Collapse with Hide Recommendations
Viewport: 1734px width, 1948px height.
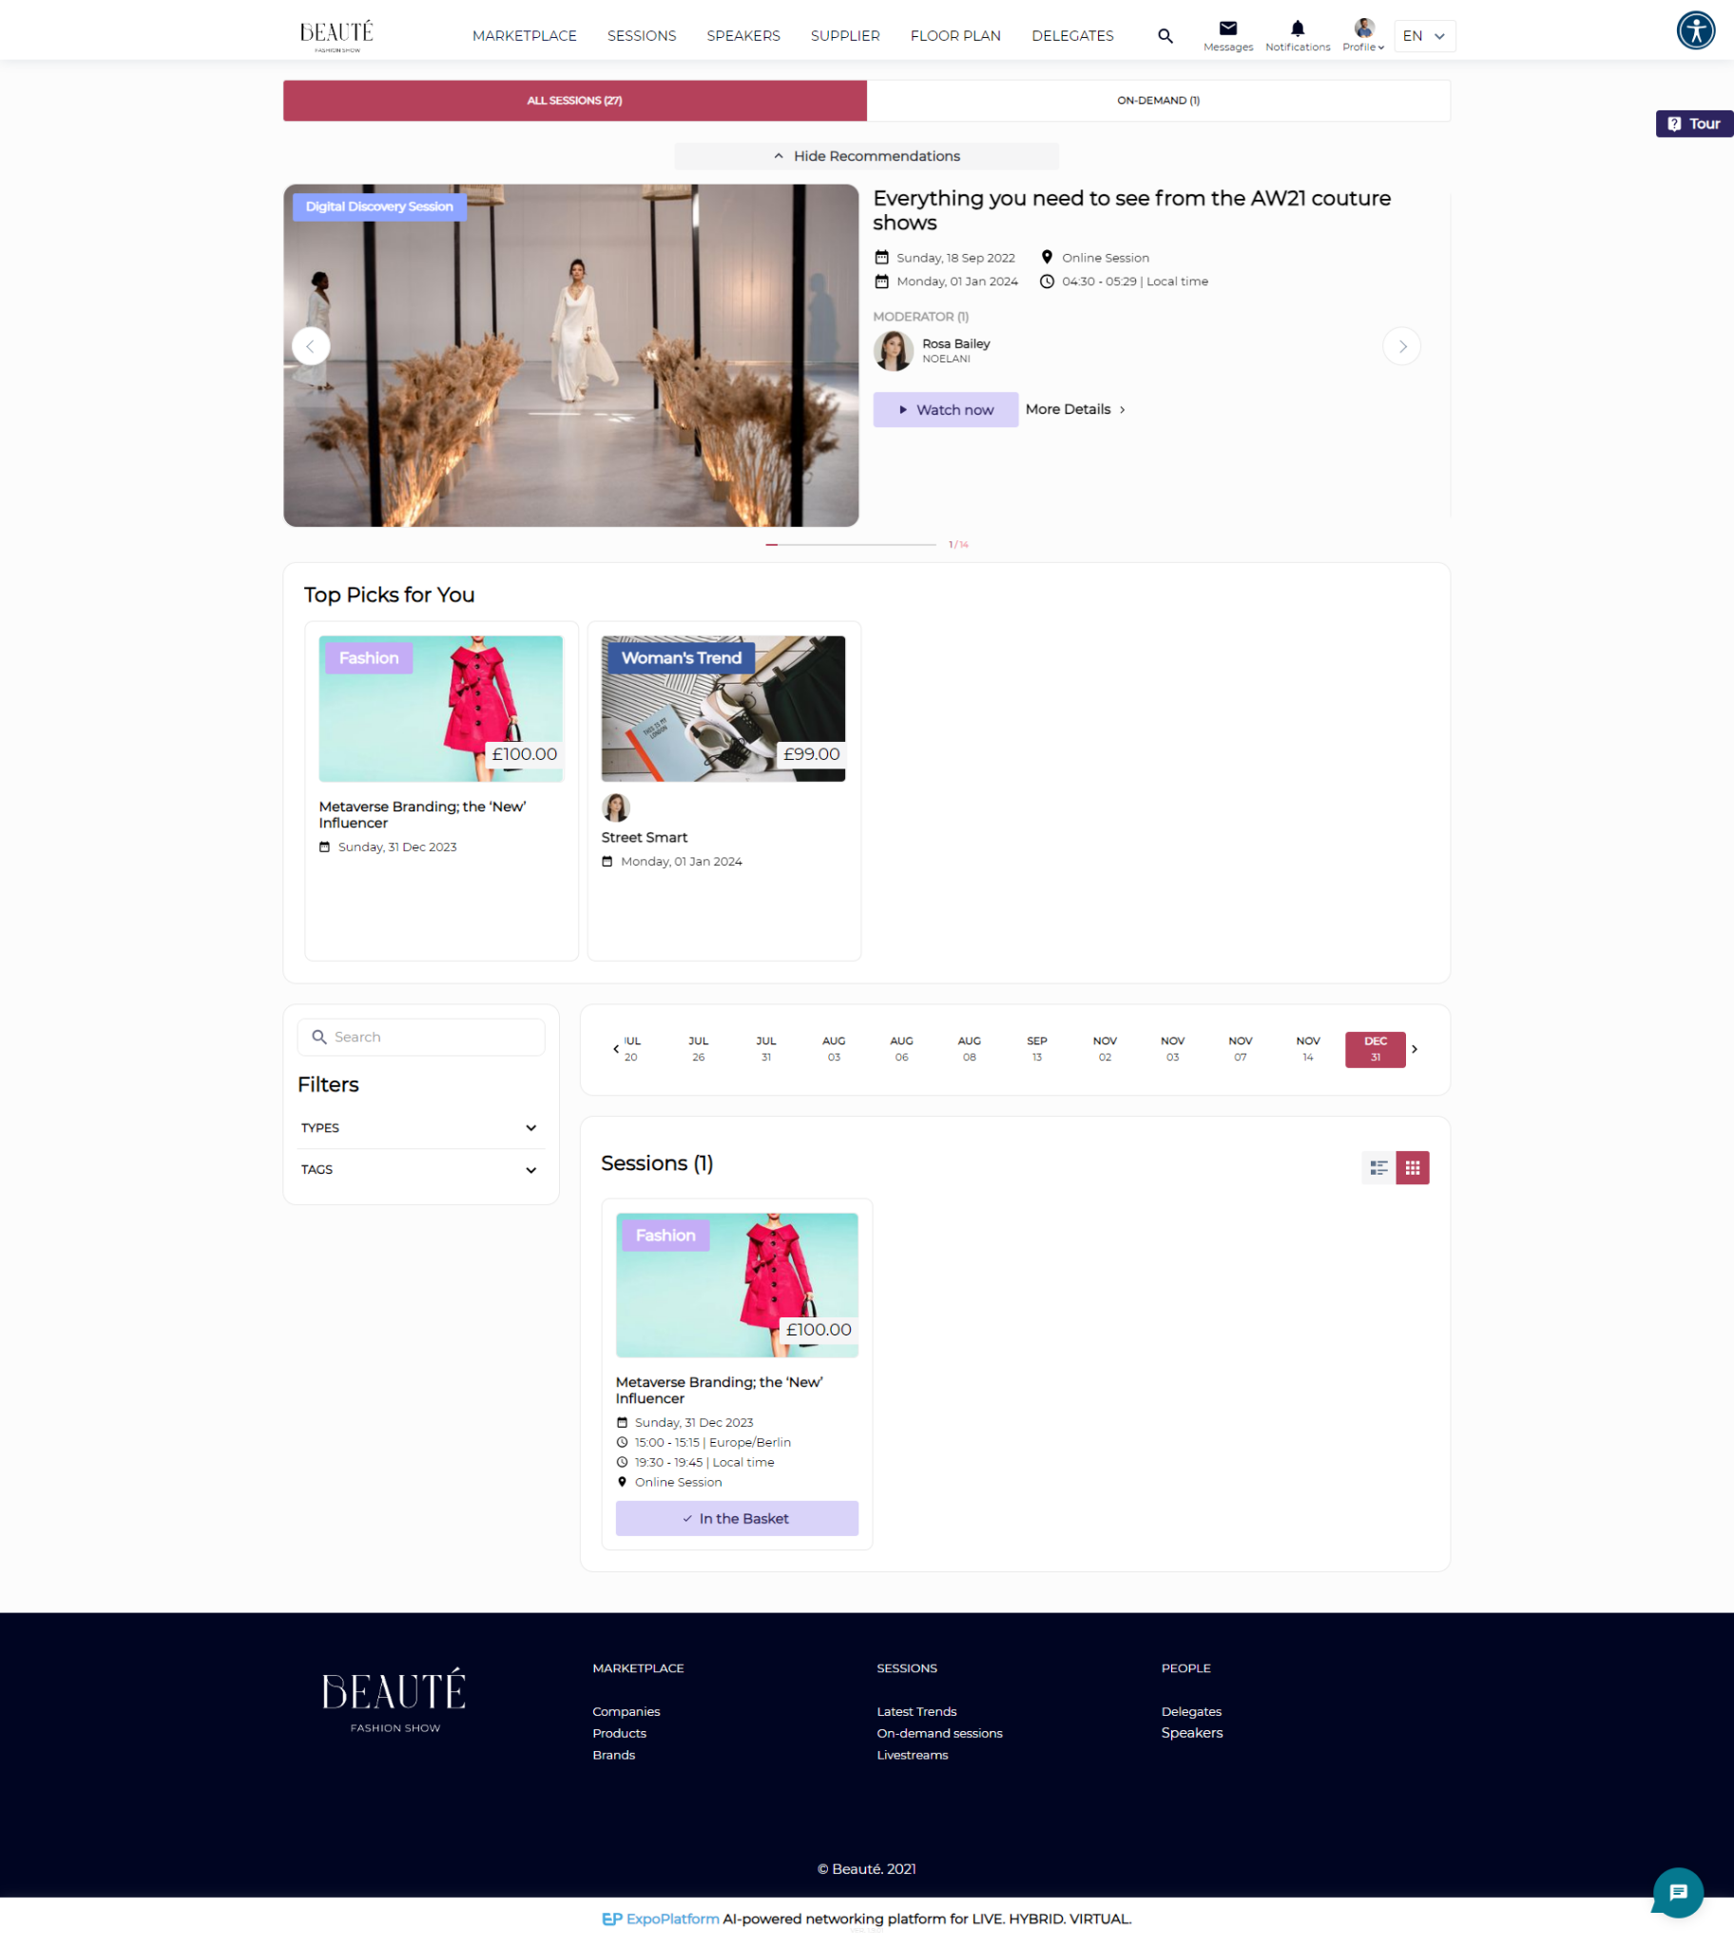pyautogui.click(x=866, y=156)
